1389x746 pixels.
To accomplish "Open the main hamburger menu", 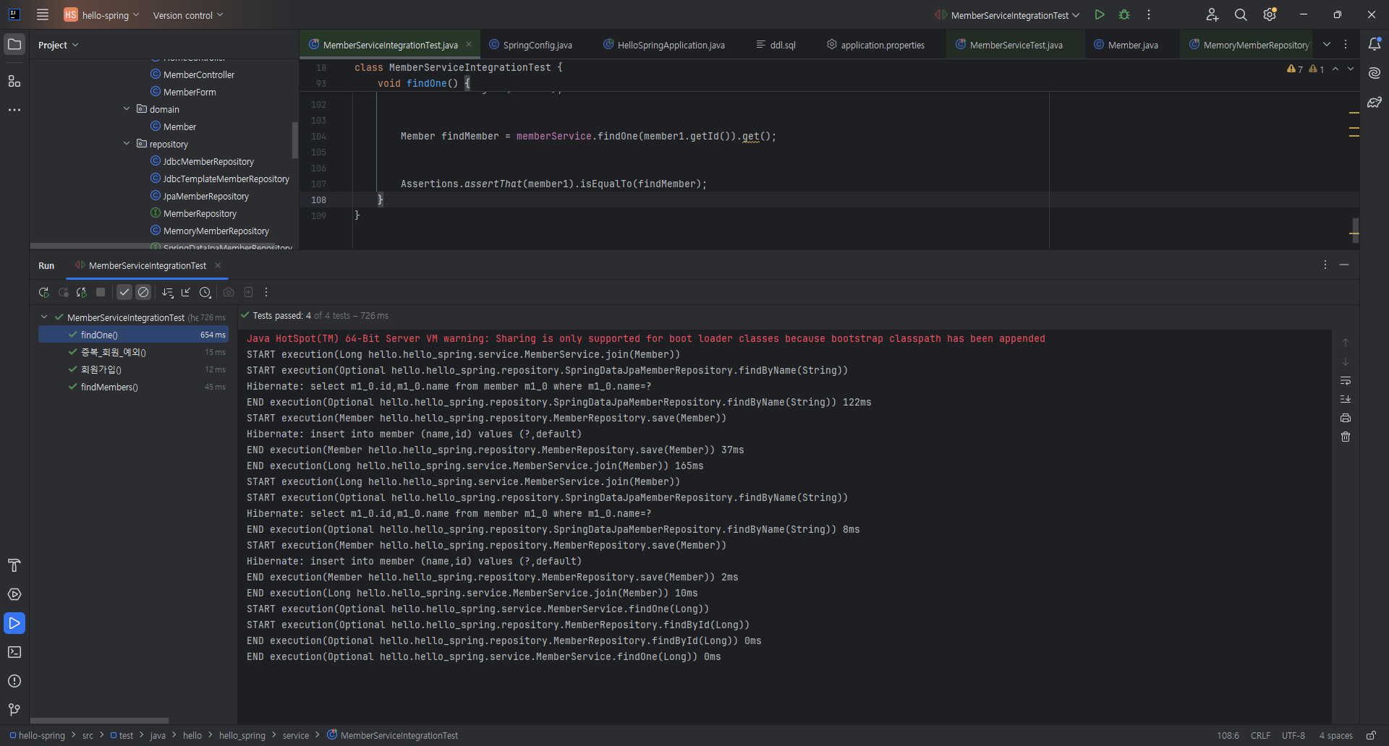I will click(43, 14).
